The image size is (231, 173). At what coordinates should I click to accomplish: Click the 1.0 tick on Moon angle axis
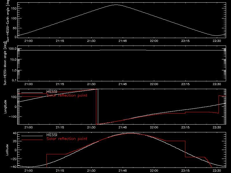click(14, 70)
